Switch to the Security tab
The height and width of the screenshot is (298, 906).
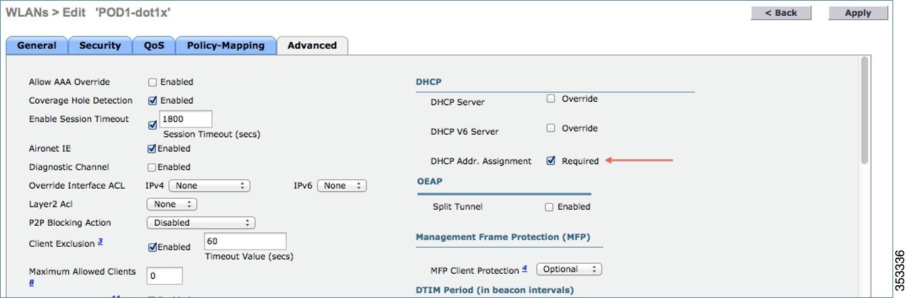100,46
